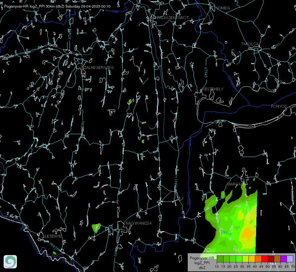This screenshot has height=272, width=296.
Task: Select the orange 40-45 dBZ legend swatch
Action: [258, 259]
